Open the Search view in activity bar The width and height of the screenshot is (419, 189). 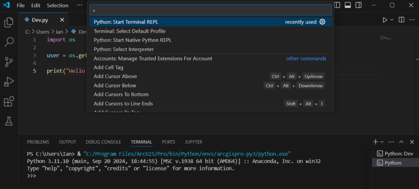pyautogui.click(x=9, y=42)
